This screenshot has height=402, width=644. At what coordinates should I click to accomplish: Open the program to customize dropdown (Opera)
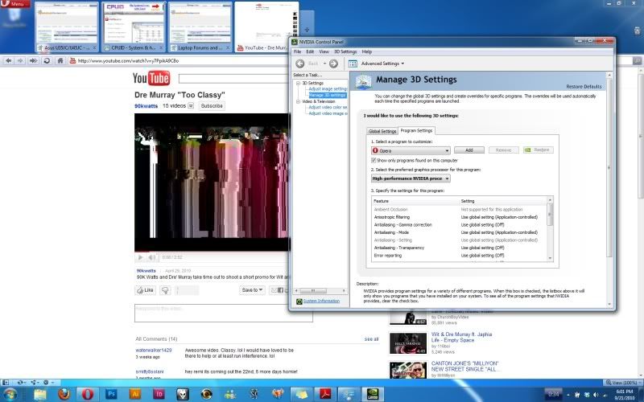[x=410, y=150]
